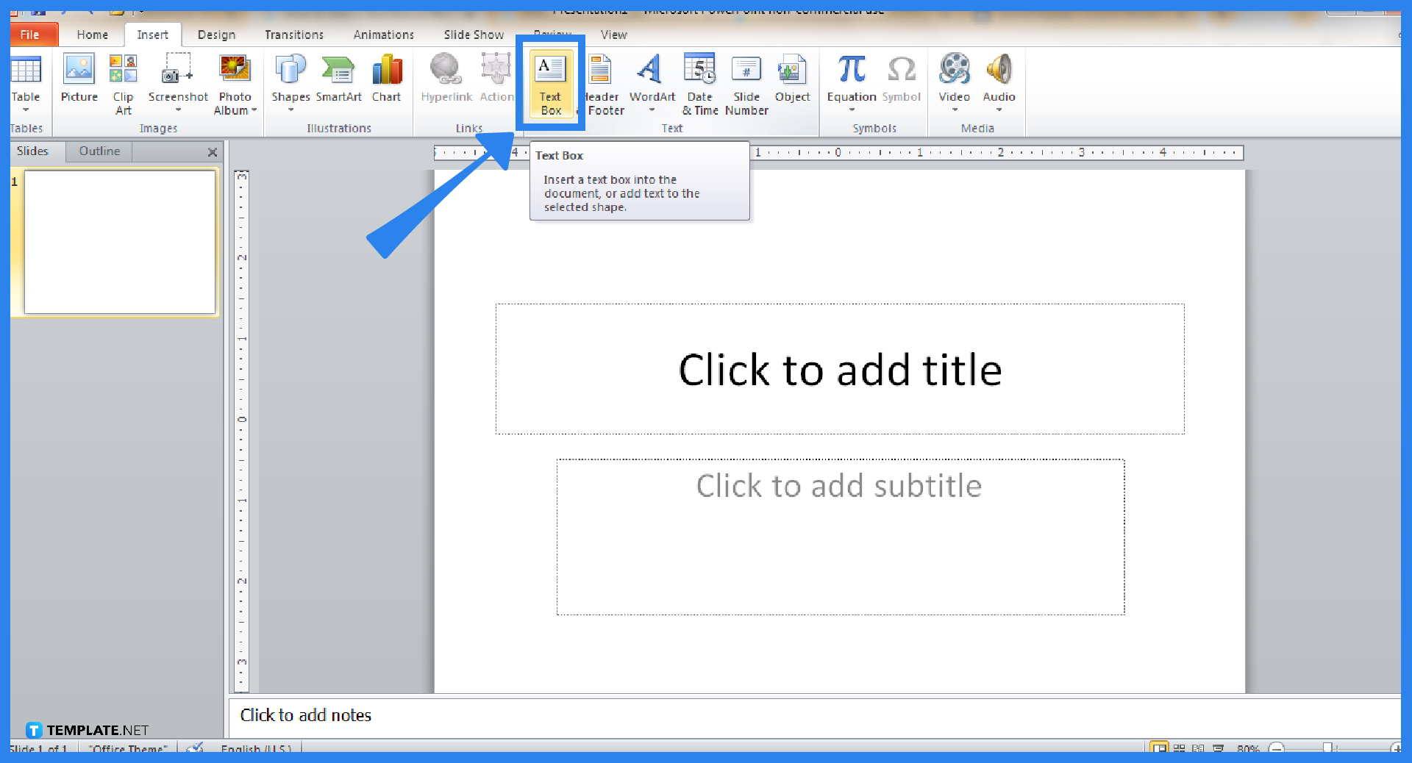Switch to Slide Sorter view

[x=1179, y=748]
